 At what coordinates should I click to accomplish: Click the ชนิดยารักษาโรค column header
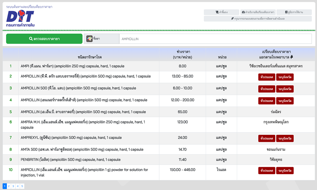(x=90, y=57)
